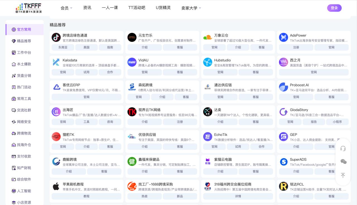Select 交流社群 in the sidebar
The image size is (357, 205).
(x=25, y=110)
